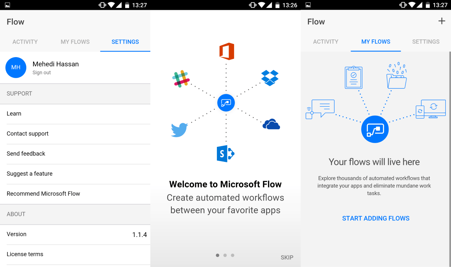Click START ADDING FLOWS
Viewport: 451px width, 267px height.
pos(375,218)
